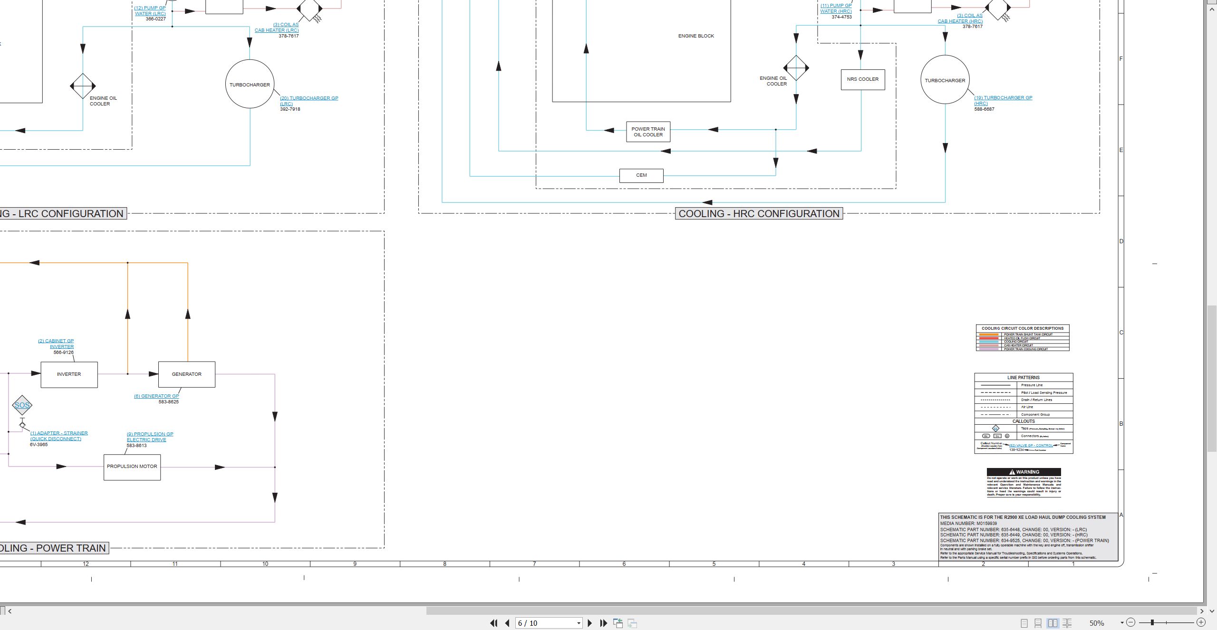This screenshot has height=630, width=1217.
Task: Click the PROPULSION MOTOR block
Action: click(x=132, y=467)
